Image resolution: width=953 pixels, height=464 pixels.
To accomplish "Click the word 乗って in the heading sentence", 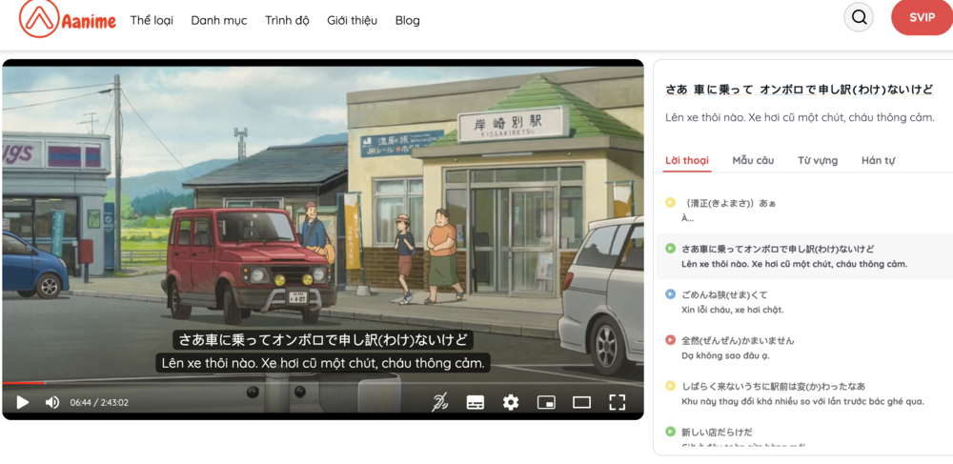I will tap(736, 90).
